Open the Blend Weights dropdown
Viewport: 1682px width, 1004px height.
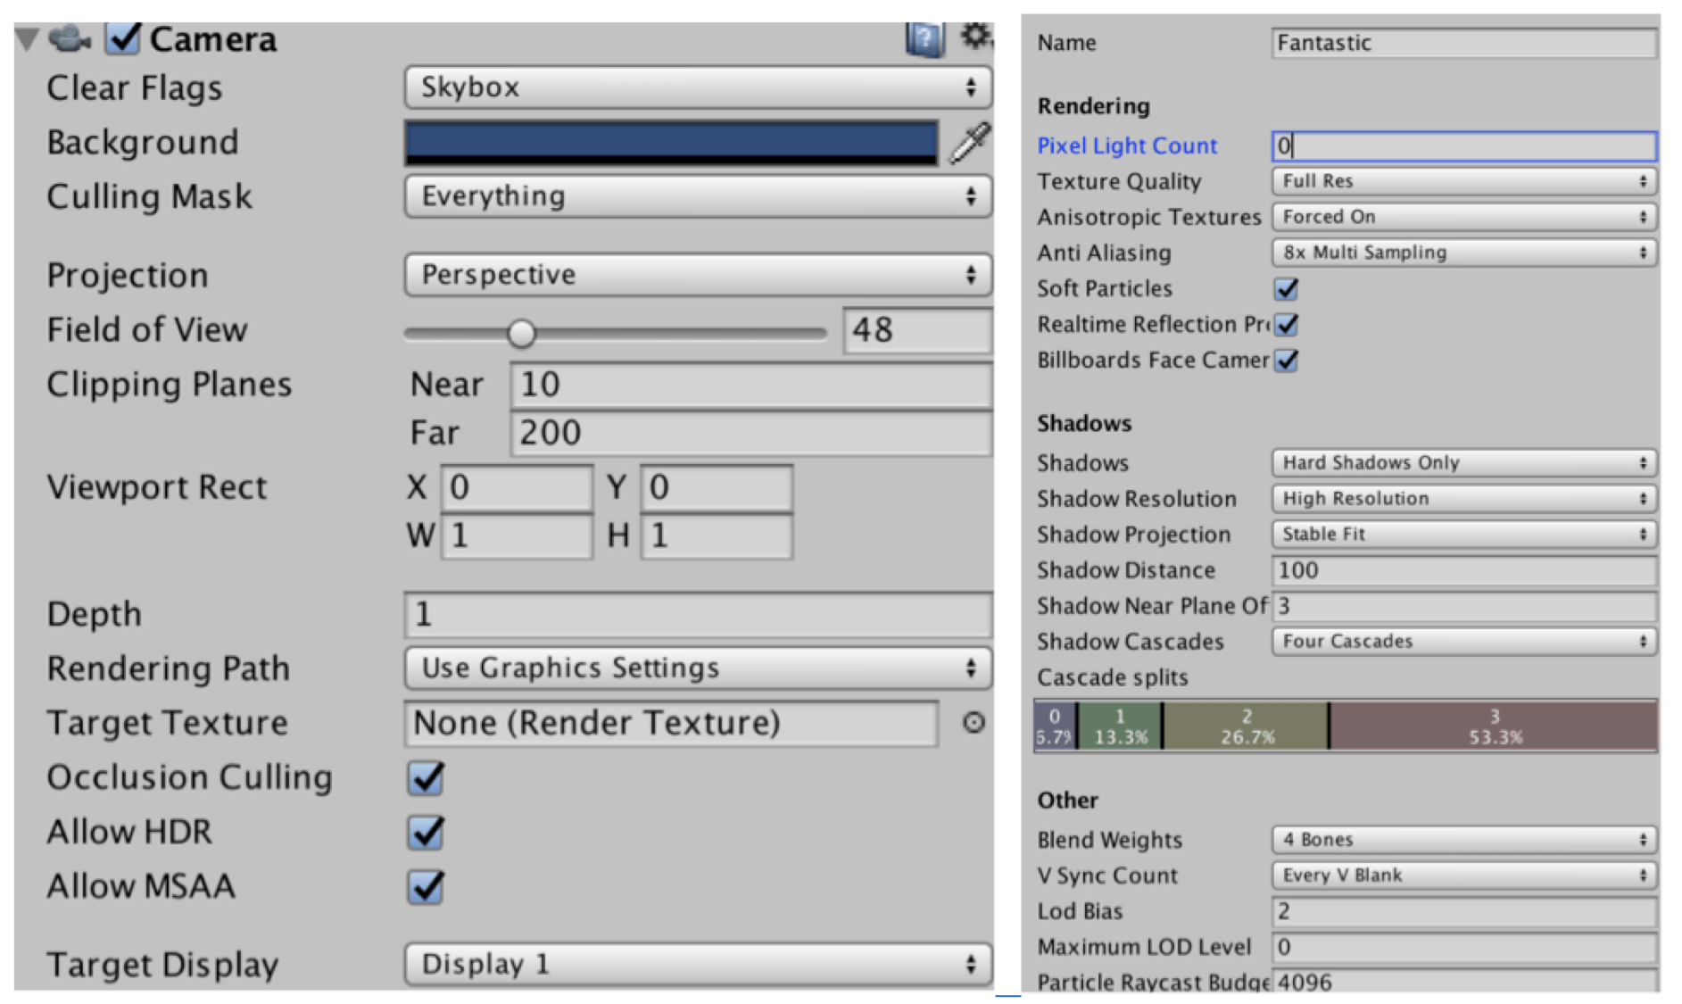[1464, 840]
